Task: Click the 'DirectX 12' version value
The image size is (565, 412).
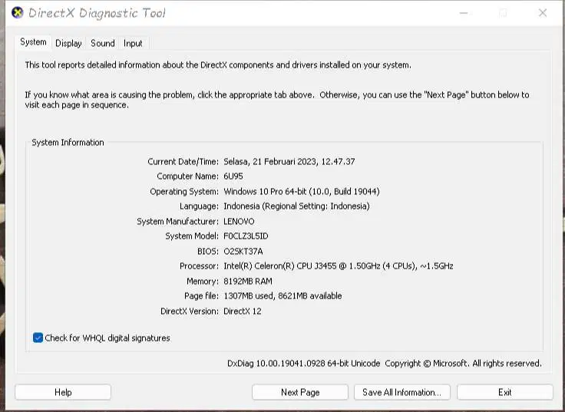Action: coord(242,311)
